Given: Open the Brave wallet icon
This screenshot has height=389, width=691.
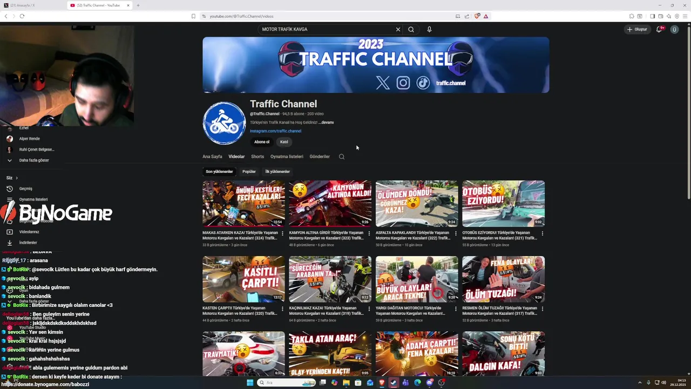Looking at the screenshot, I should (x=660, y=16).
